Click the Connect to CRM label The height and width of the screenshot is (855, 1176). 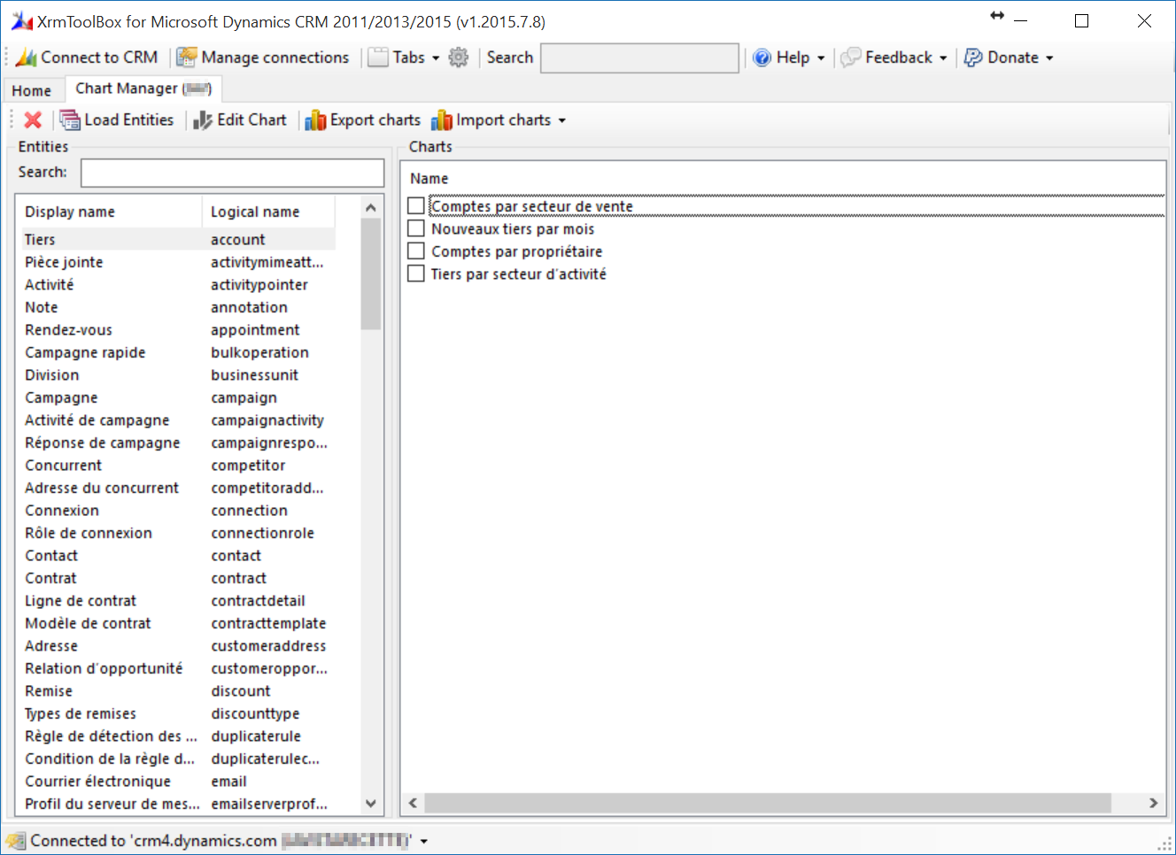pyautogui.click(x=99, y=58)
